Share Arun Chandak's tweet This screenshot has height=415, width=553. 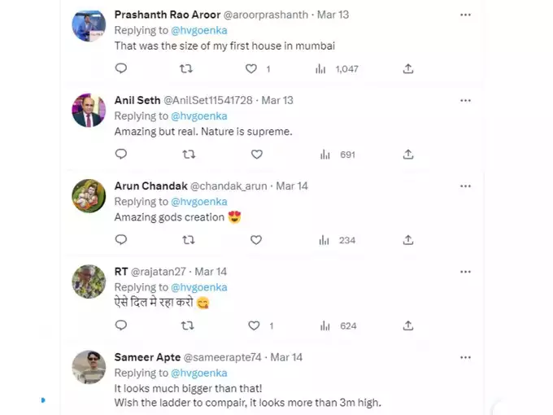[408, 240]
